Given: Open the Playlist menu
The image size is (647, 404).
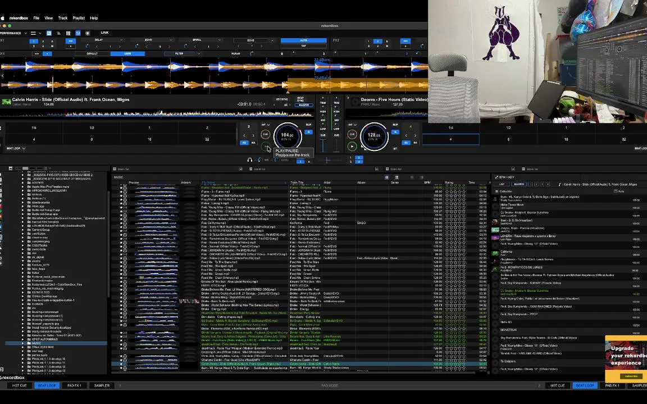Looking at the screenshot, I should coord(79,18).
